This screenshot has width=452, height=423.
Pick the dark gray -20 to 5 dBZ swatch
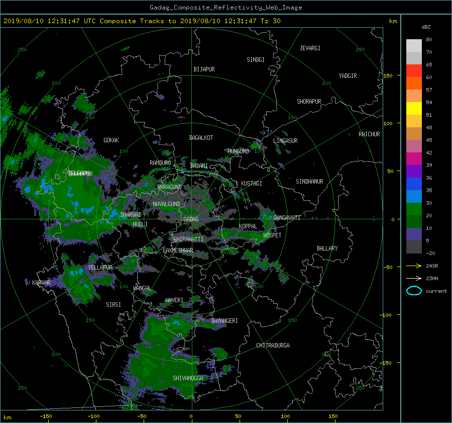pos(414,247)
